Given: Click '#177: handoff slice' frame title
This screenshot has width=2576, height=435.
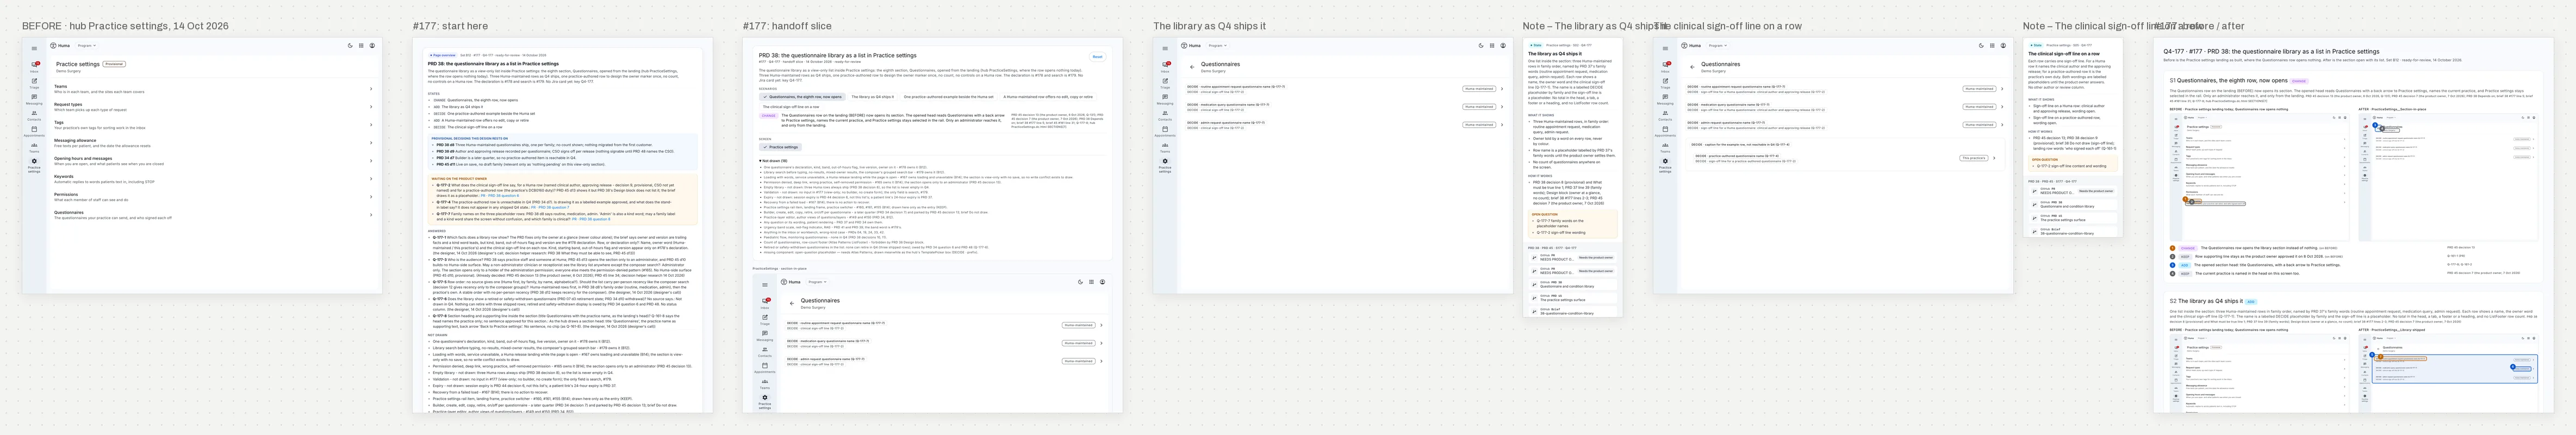Looking at the screenshot, I should [787, 26].
